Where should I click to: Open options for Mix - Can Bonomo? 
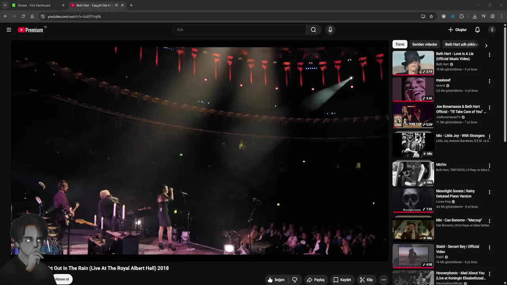click(489, 221)
